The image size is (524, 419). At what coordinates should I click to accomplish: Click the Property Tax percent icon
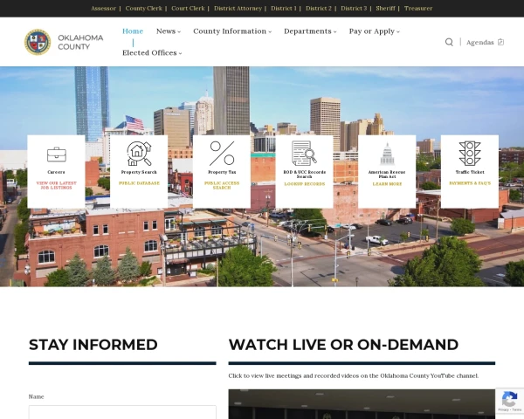click(222, 154)
